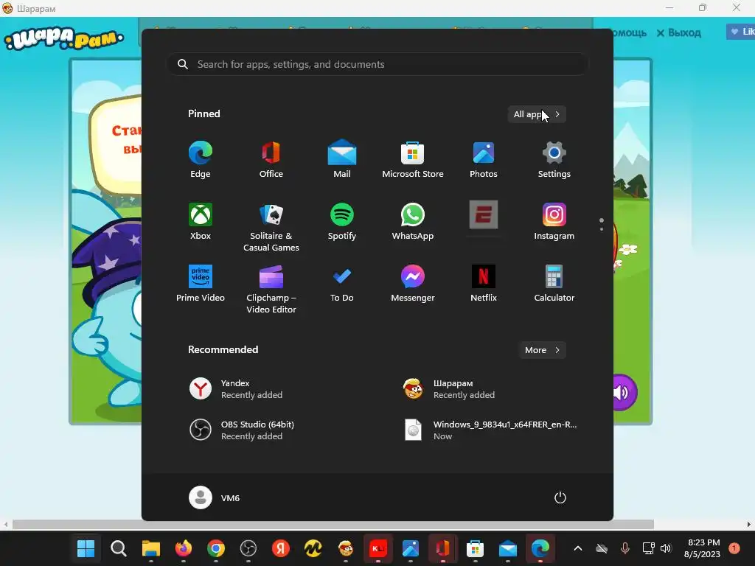
Task: Launch the Xbox app
Action: click(x=201, y=221)
